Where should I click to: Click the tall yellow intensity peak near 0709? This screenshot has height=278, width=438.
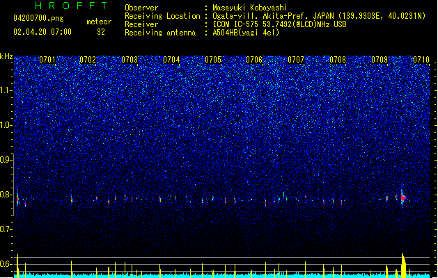pos(403,265)
